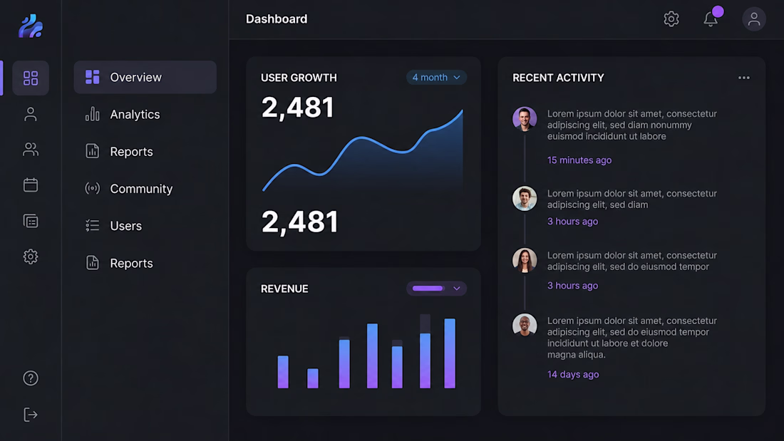This screenshot has height=441, width=784.
Task: Click the '15 minutes ago' timestamp
Action: coord(579,160)
